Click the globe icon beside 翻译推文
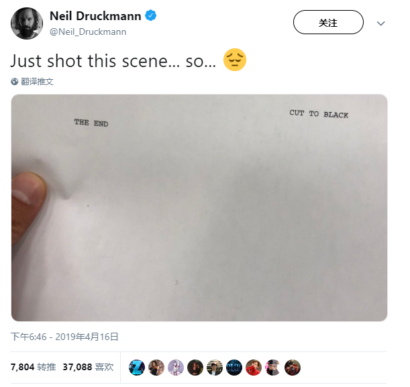 click(14, 82)
